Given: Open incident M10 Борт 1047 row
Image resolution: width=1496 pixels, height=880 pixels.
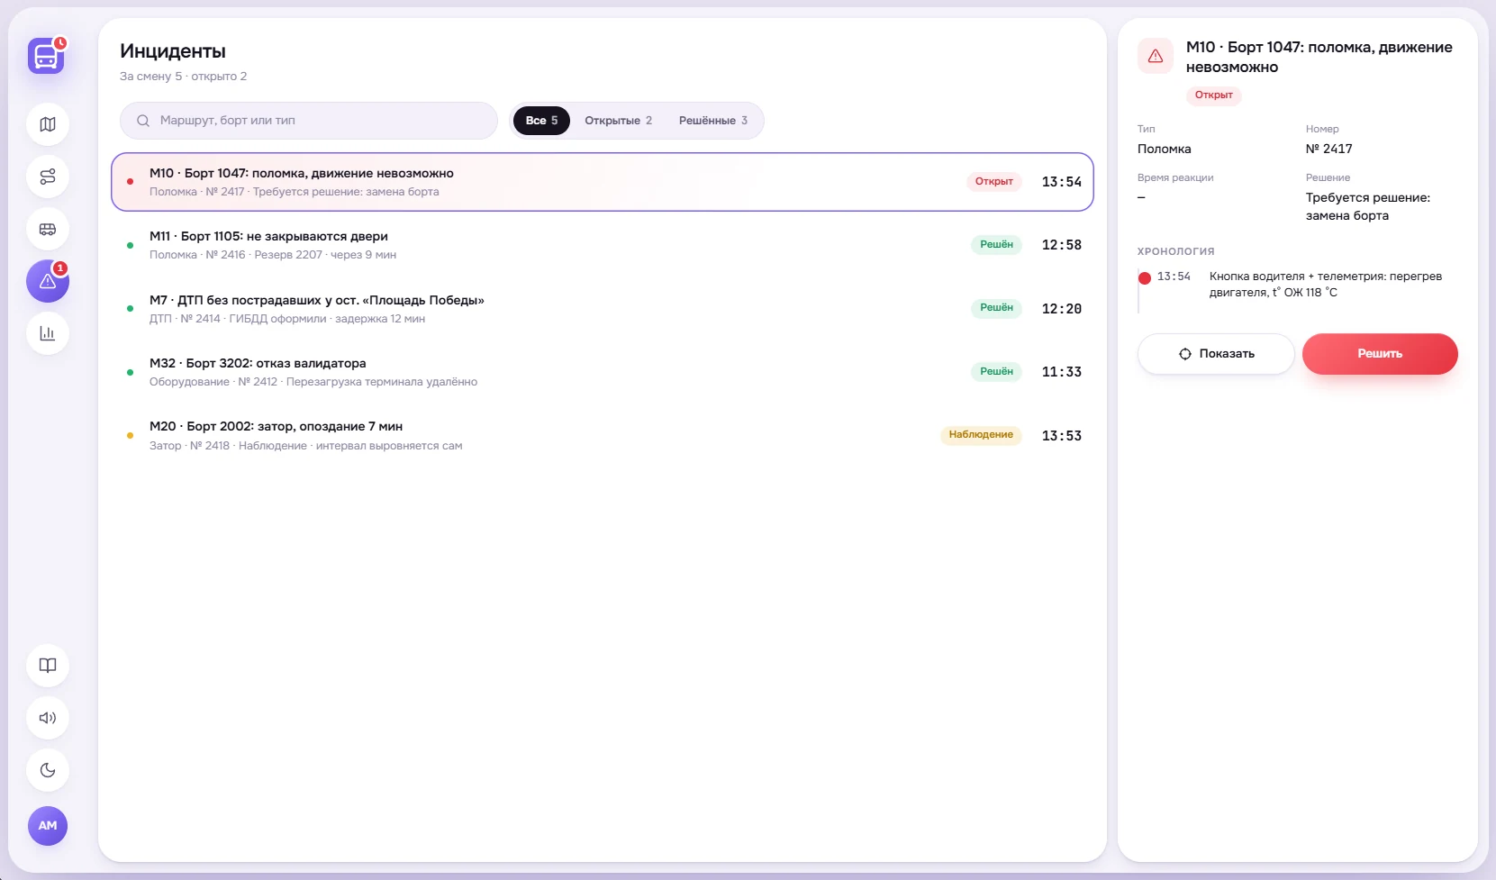Looking at the screenshot, I should (x=603, y=182).
